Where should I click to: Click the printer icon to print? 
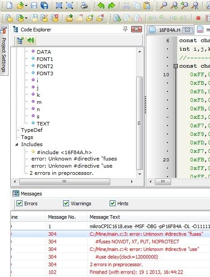click(84, 6)
